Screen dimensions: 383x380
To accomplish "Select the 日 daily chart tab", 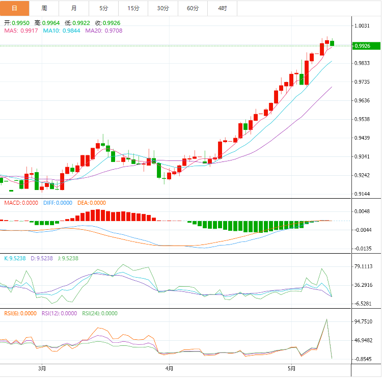I will pos(14,8).
